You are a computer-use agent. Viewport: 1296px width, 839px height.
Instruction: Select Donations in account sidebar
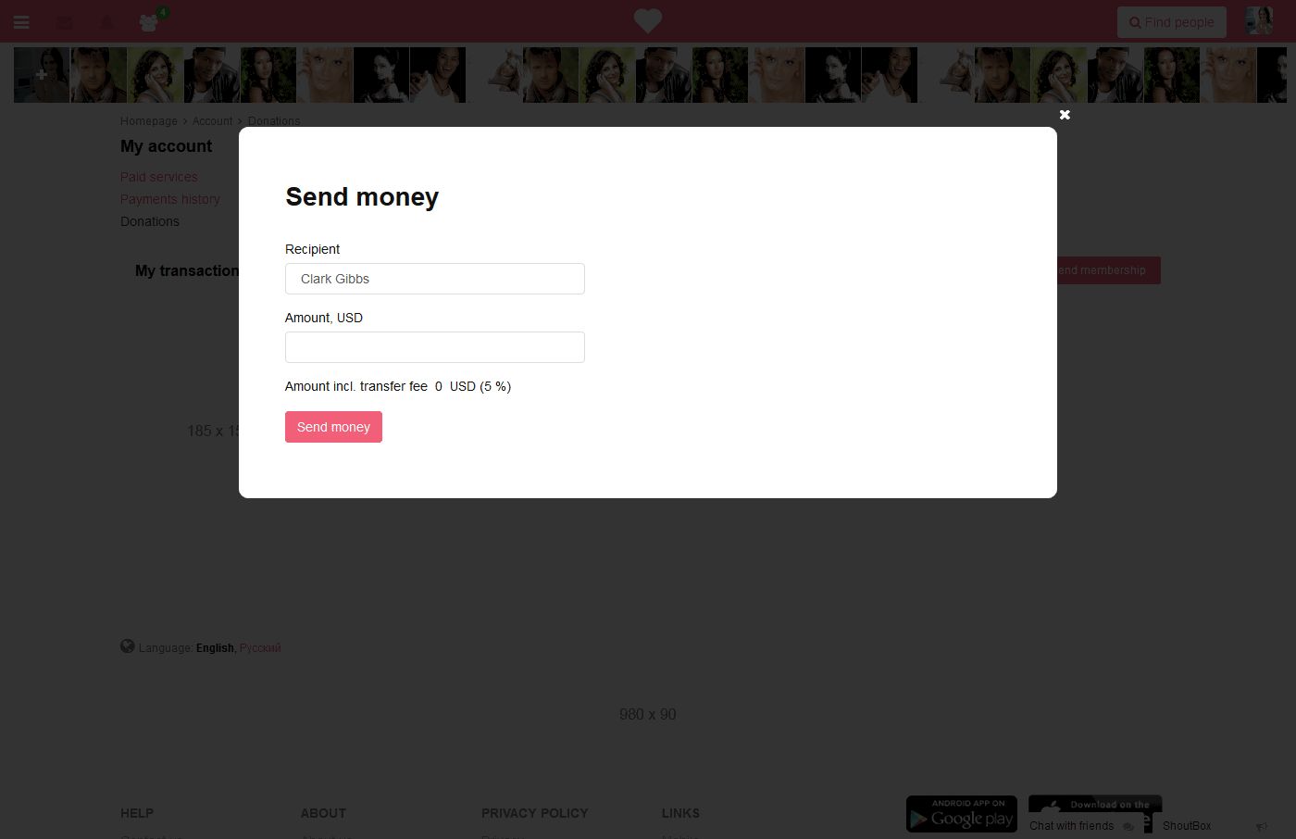click(x=150, y=221)
